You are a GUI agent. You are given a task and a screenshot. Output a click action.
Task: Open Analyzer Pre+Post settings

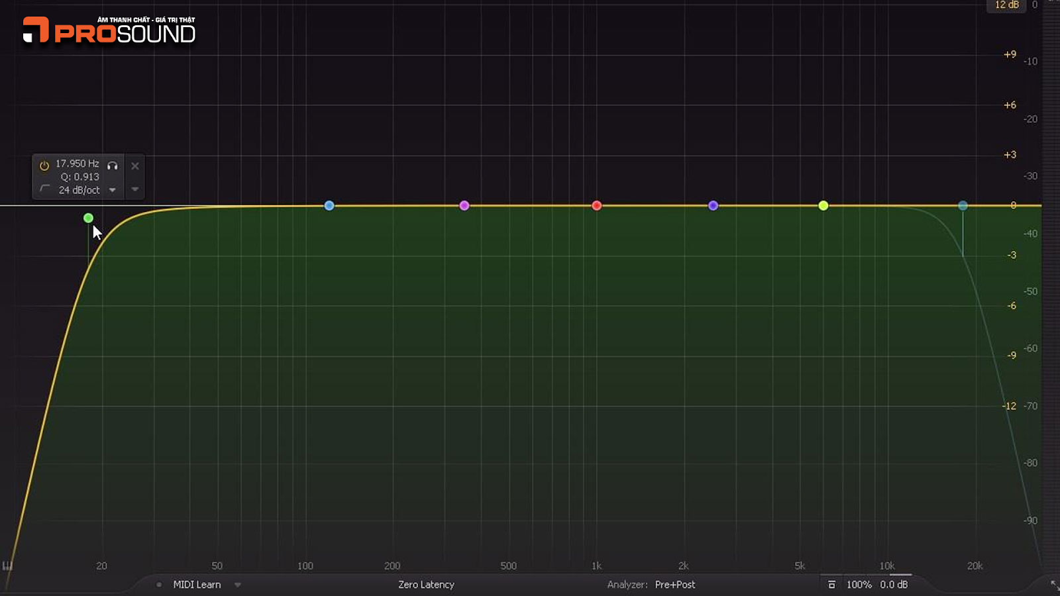click(x=674, y=585)
